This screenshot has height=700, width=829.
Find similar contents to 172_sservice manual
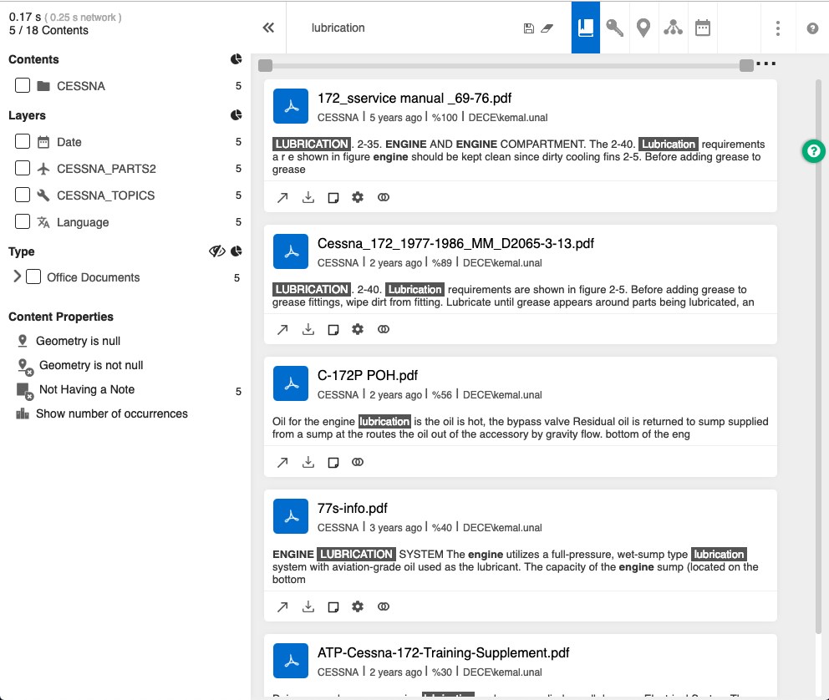point(384,198)
